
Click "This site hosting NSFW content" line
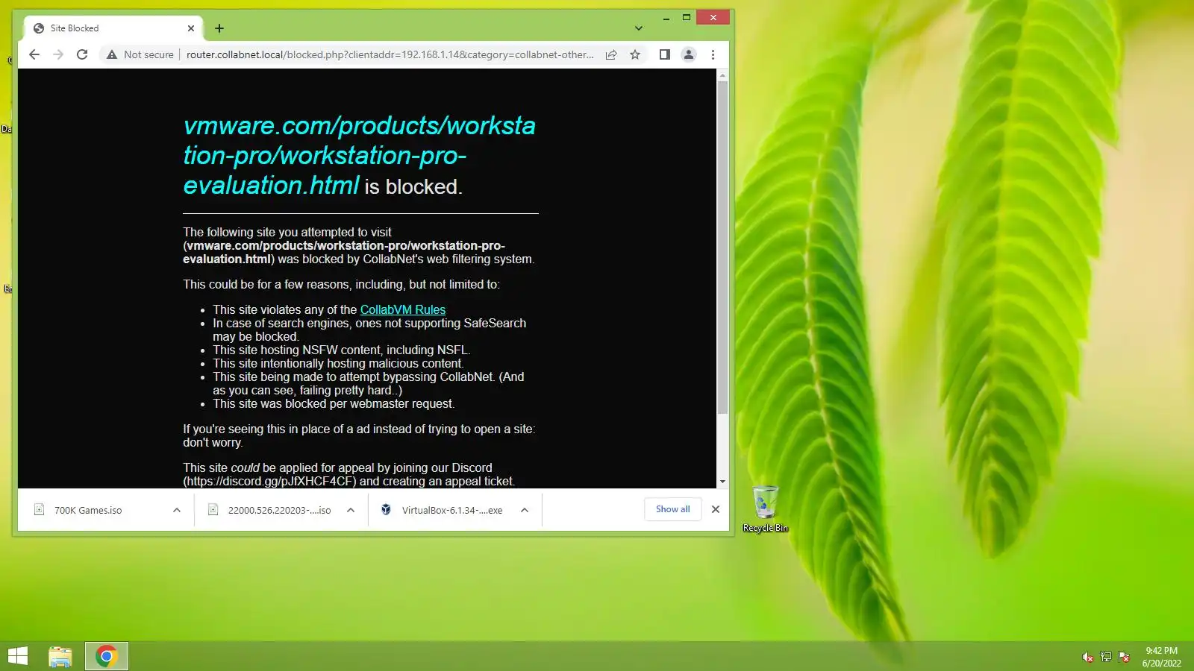[342, 350]
